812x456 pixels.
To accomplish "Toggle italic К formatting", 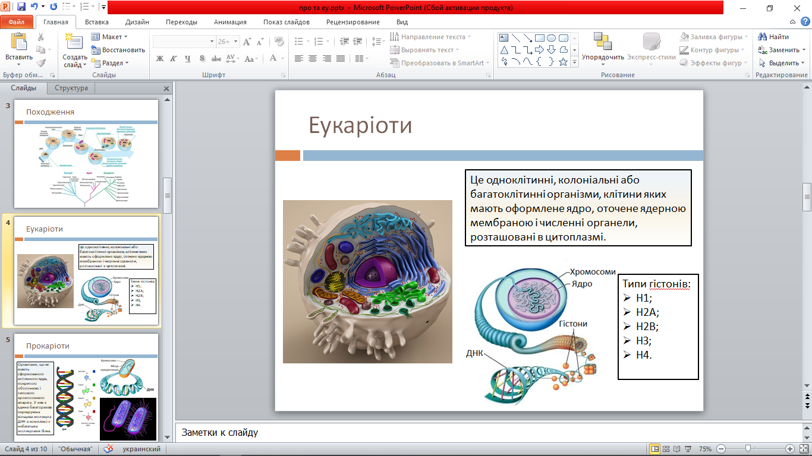I will (174, 58).
